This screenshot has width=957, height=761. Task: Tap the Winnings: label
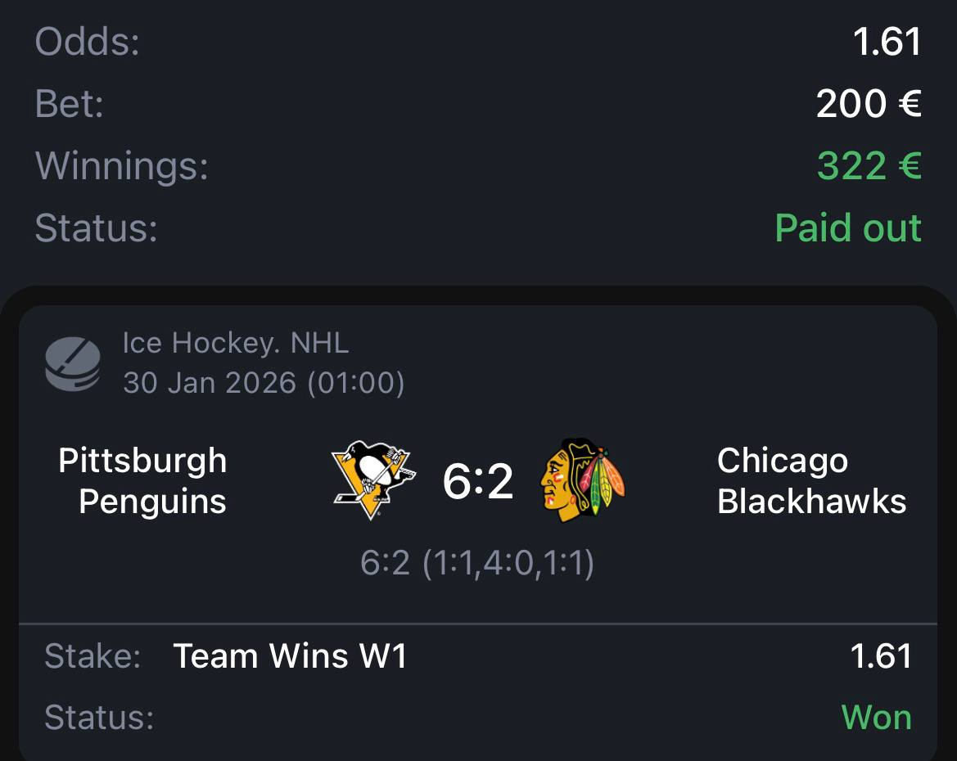122,166
